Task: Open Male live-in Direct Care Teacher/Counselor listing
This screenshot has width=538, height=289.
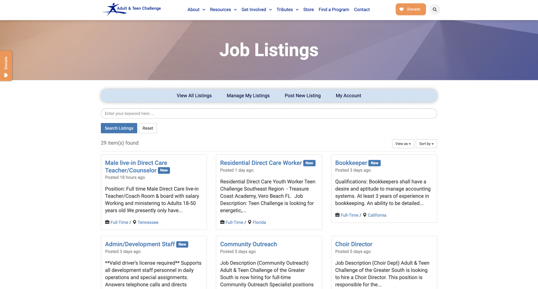Action: pos(136,166)
